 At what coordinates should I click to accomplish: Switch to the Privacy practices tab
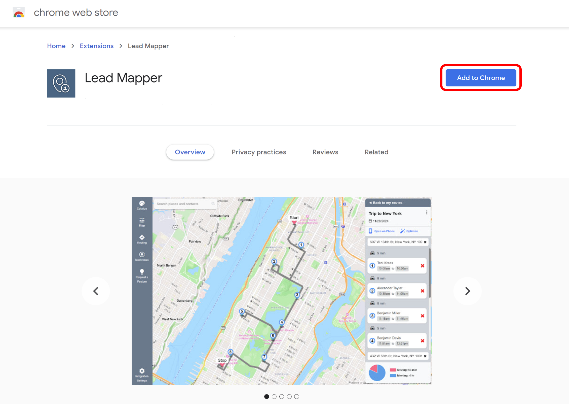259,152
